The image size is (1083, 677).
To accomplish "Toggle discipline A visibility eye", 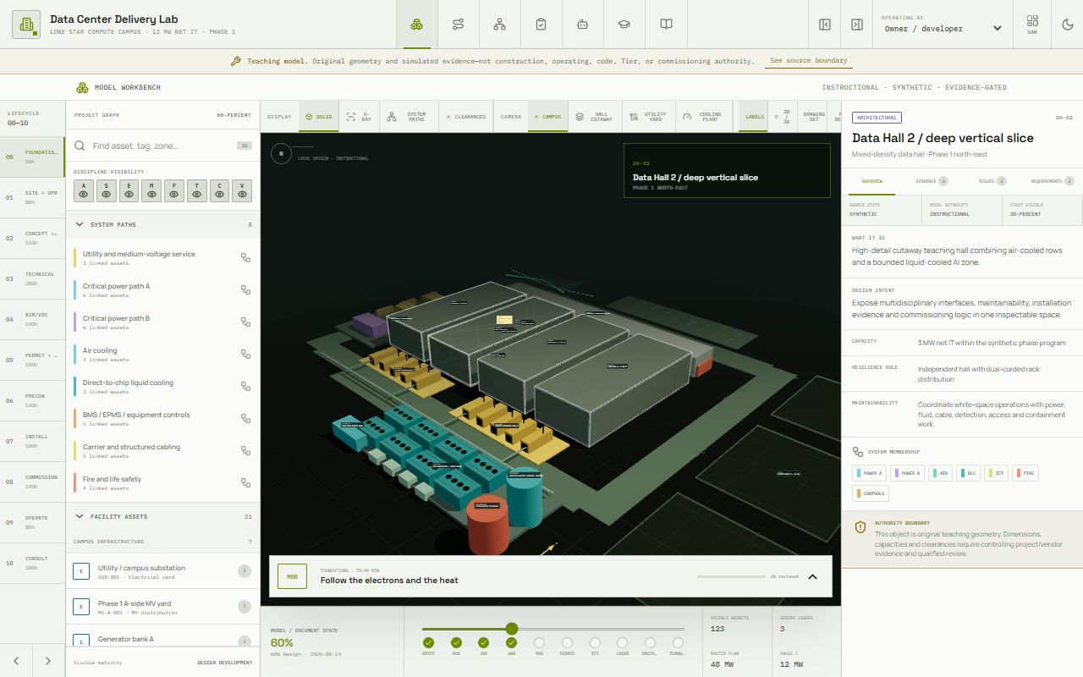I will click(84, 190).
